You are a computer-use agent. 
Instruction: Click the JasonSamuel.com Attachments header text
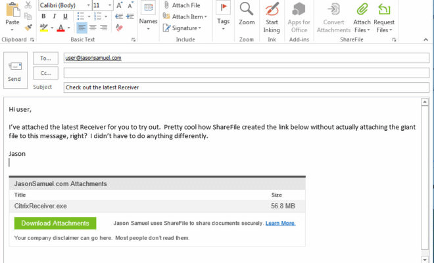click(x=60, y=184)
